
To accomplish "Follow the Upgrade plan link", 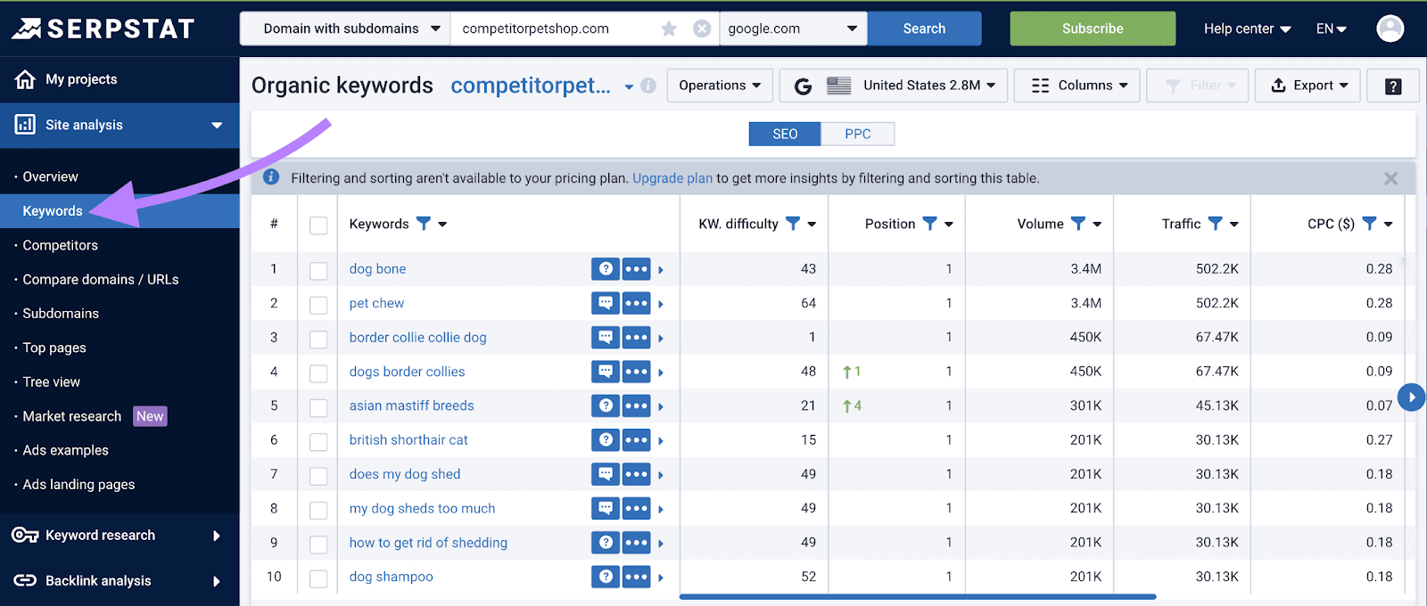I will coord(672,178).
